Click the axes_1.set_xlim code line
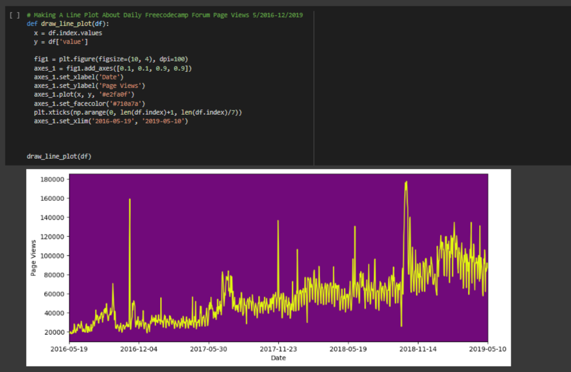This screenshot has height=372, width=571. (110, 122)
